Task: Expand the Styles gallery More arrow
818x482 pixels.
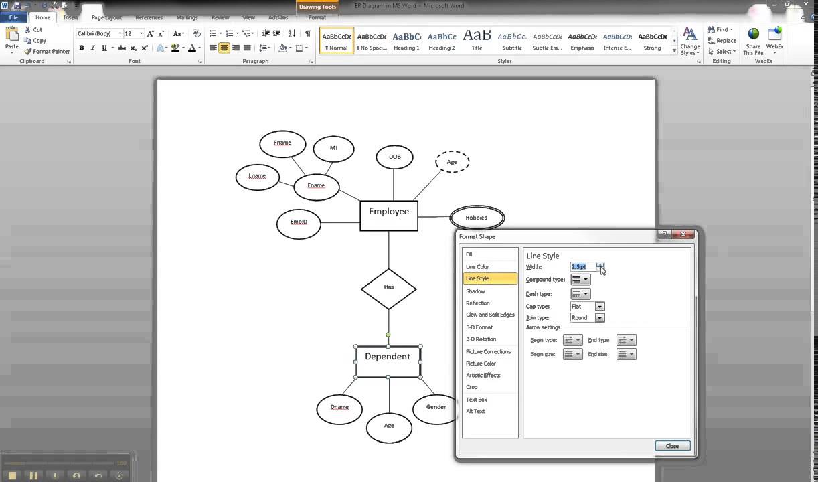Action: [675, 51]
